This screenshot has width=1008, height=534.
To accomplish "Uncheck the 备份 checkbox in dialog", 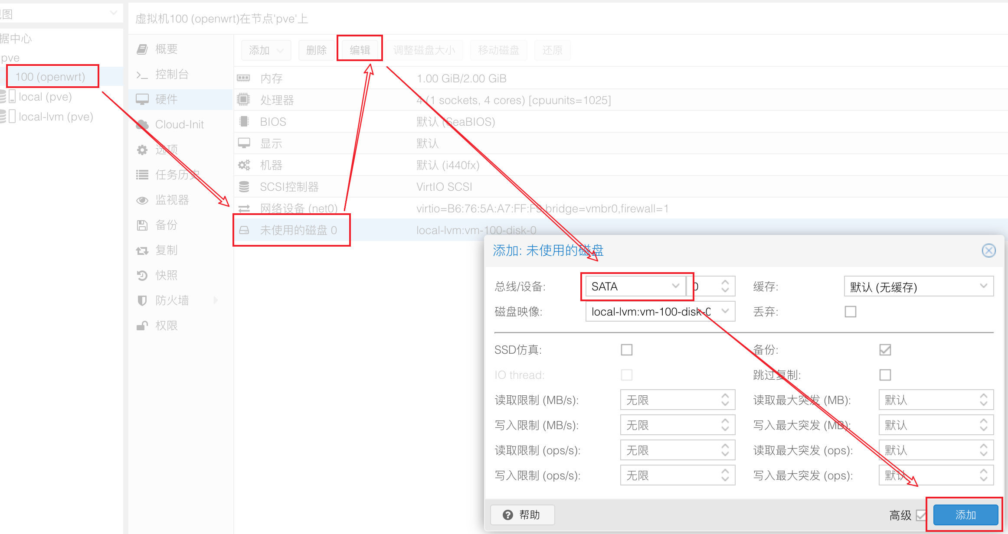I will [x=885, y=350].
